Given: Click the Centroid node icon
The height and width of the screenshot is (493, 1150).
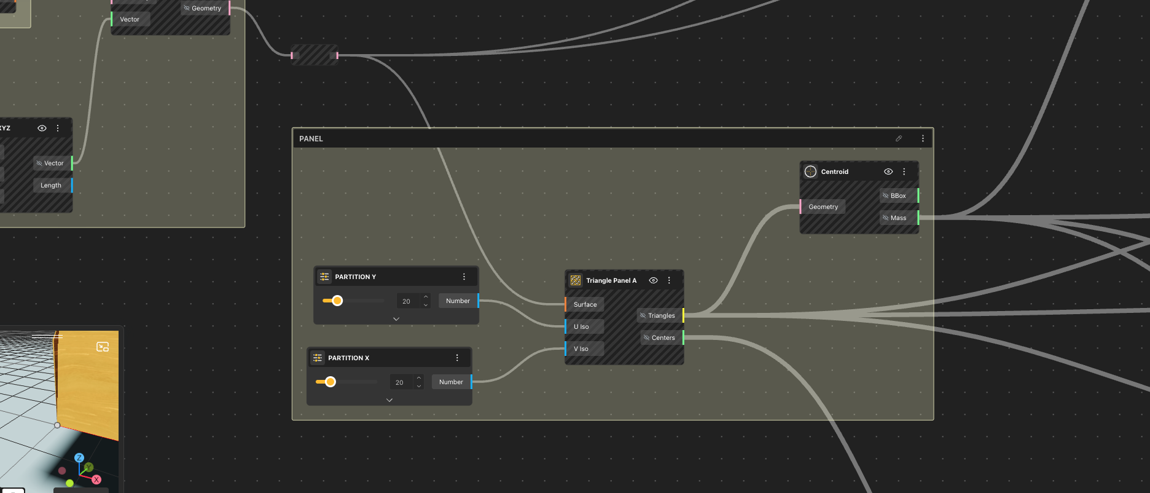Looking at the screenshot, I should point(811,172).
